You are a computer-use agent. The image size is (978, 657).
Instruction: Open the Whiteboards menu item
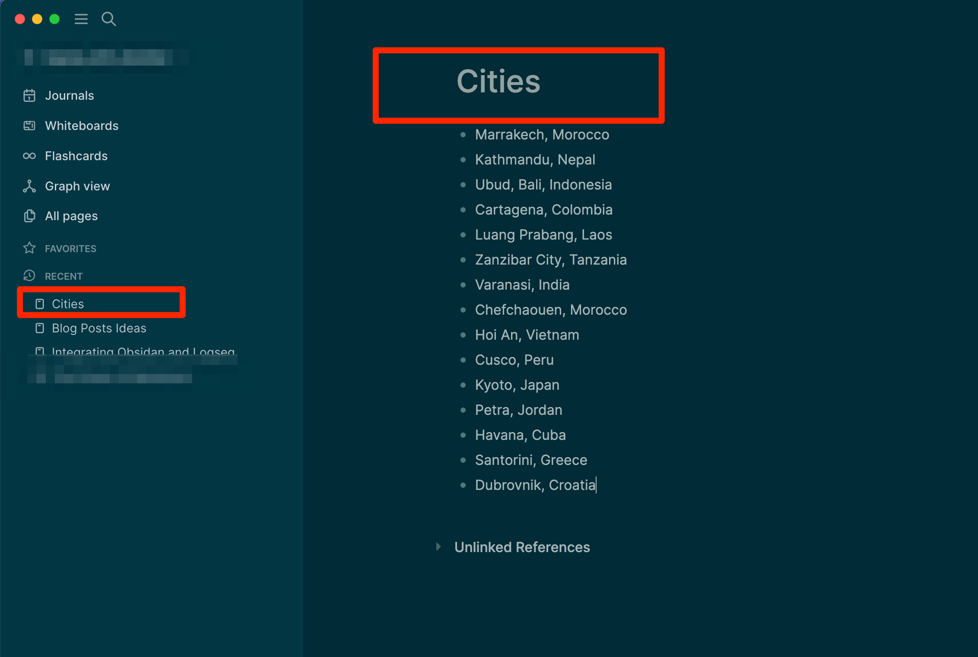click(x=82, y=126)
